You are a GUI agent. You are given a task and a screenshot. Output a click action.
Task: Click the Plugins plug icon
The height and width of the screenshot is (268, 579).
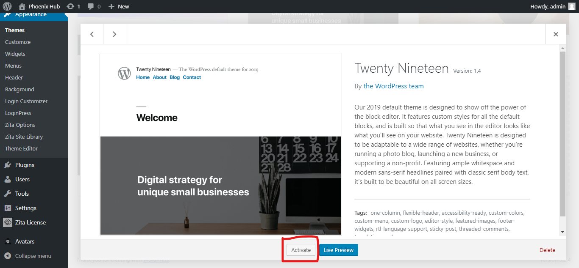click(x=8, y=165)
